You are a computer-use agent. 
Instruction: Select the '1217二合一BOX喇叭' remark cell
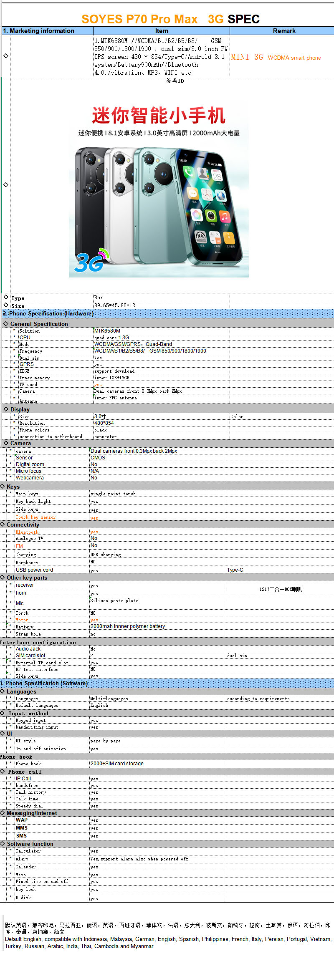(280, 589)
